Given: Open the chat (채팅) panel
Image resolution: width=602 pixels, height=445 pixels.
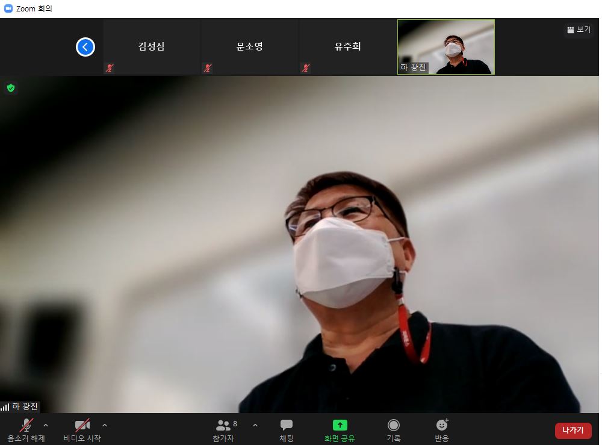Looking at the screenshot, I should coord(287,426).
